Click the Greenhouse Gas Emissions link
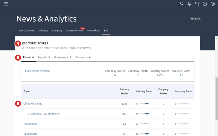The image size is (218, 136). (x=44, y=114)
